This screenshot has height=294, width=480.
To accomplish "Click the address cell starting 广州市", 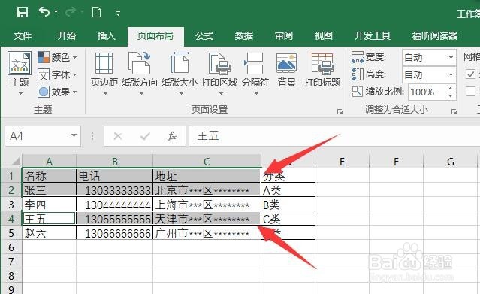I will click(x=207, y=233).
